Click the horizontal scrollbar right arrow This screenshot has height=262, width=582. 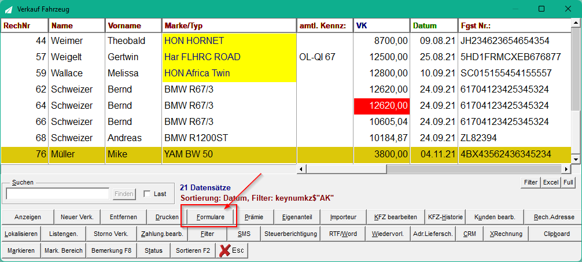[x=566, y=169]
